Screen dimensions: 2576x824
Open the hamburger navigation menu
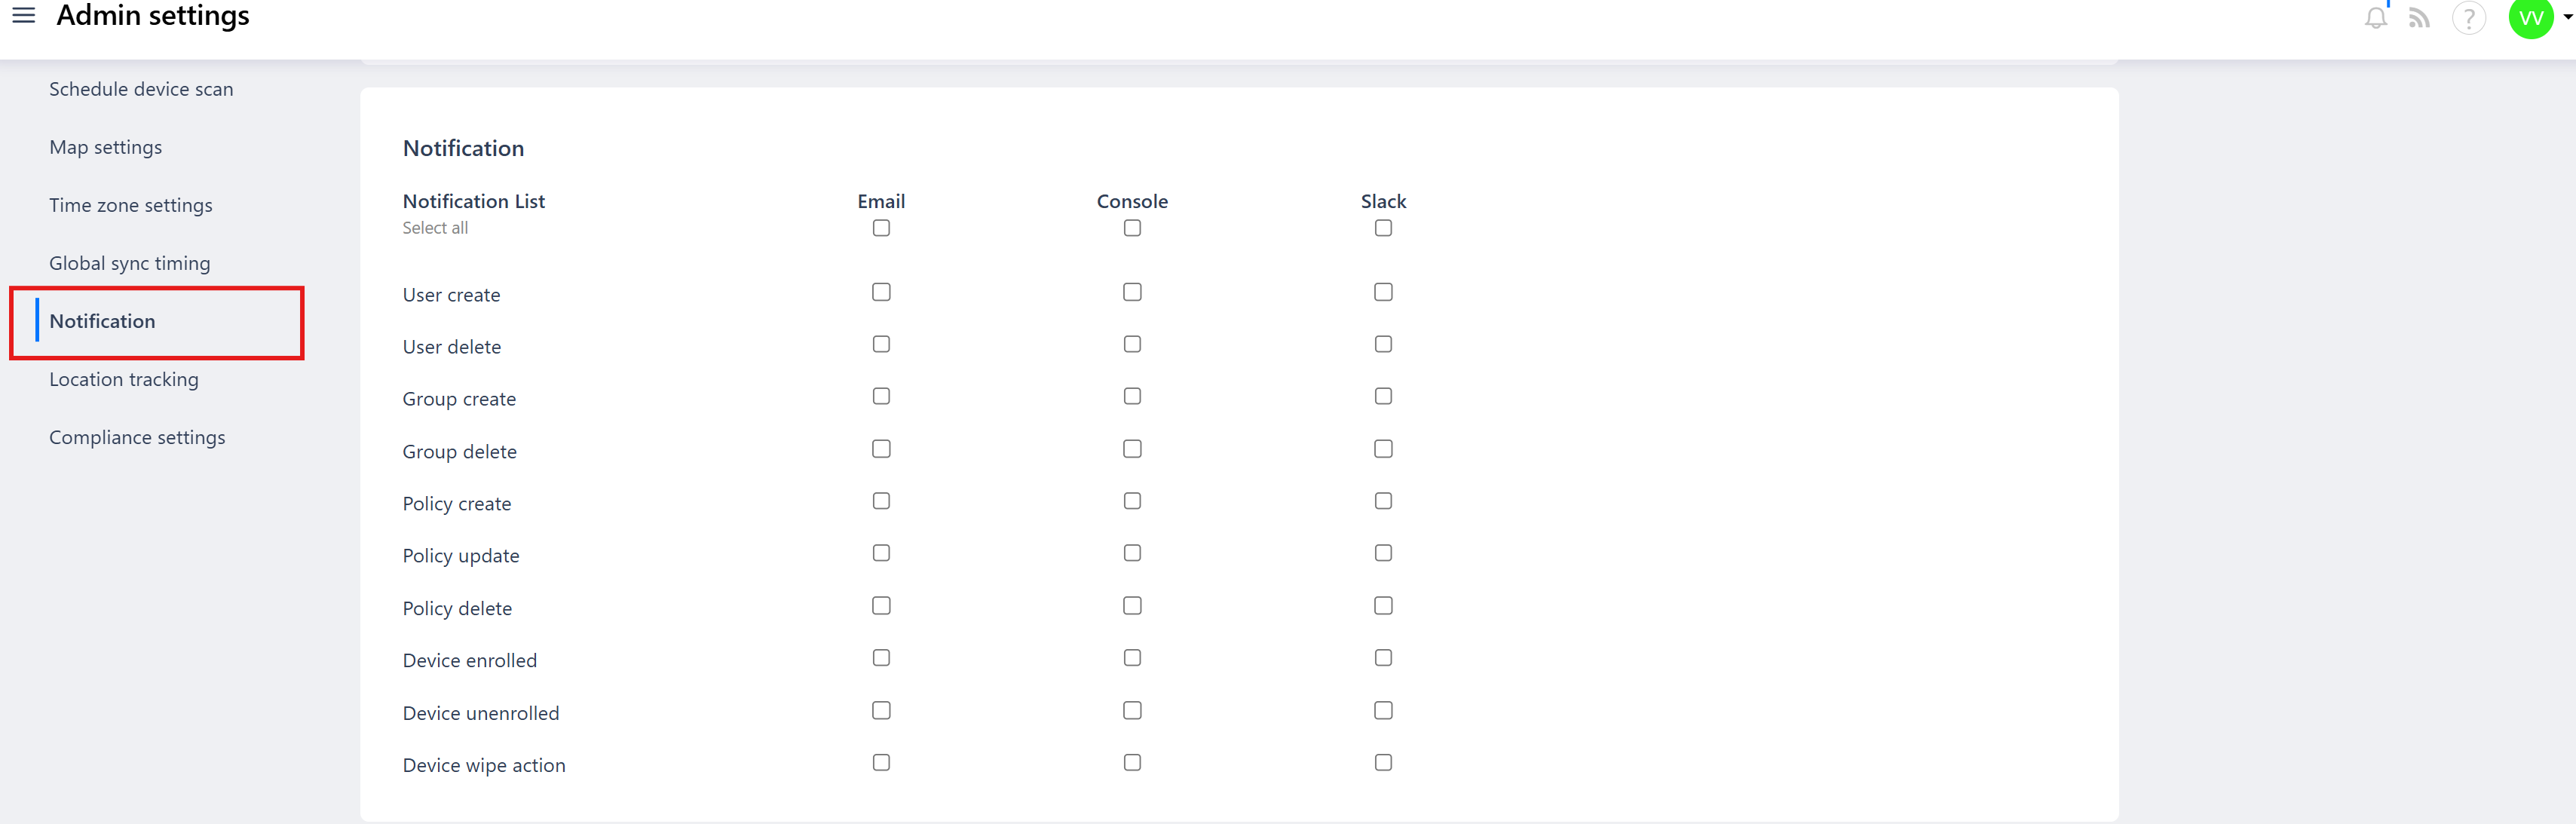pyautogui.click(x=23, y=16)
